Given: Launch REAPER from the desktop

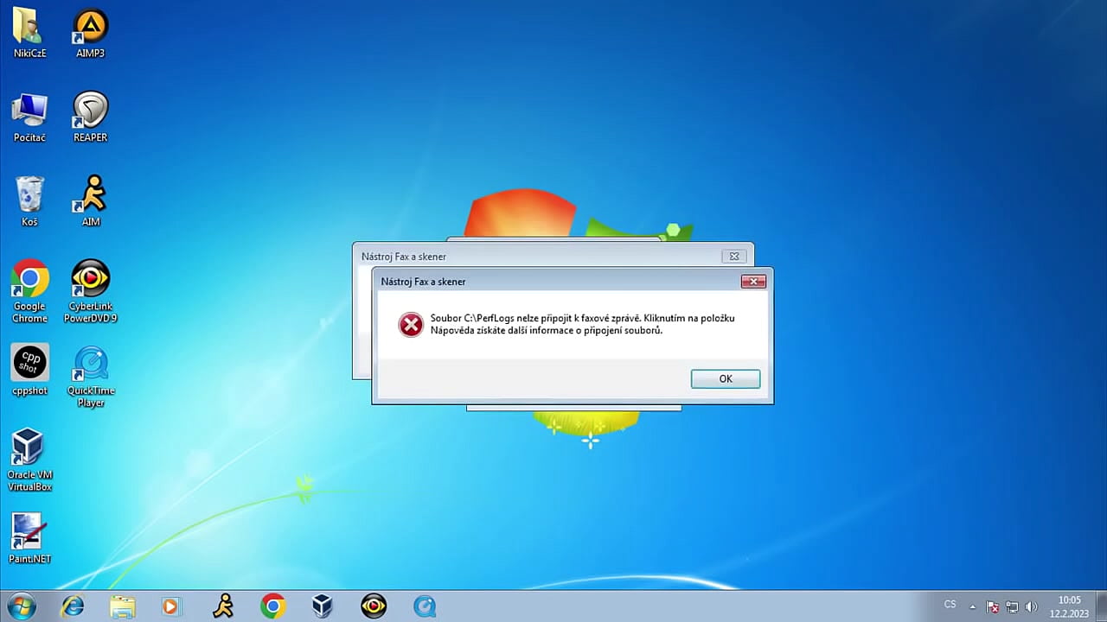Looking at the screenshot, I should point(90,112).
